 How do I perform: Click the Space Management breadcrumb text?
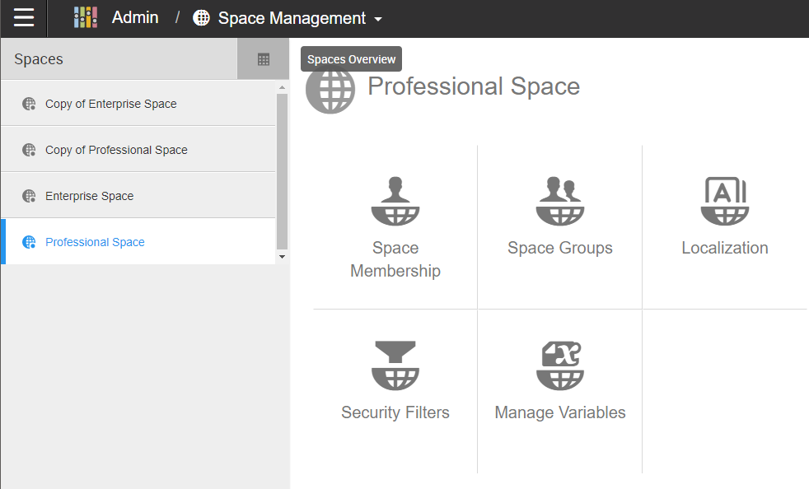coord(292,19)
